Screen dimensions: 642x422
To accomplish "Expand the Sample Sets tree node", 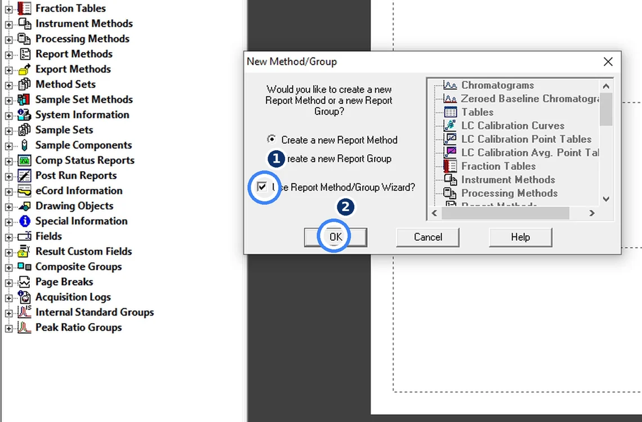I will (8, 131).
